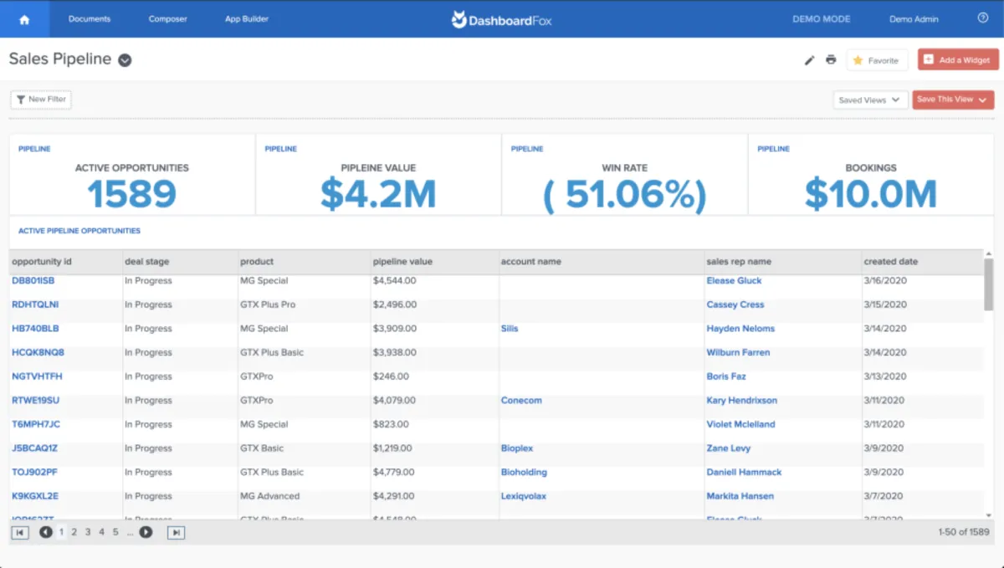Viewport: 1004px width, 568px height.
Task: Go to previous page arrow
Action: point(46,532)
